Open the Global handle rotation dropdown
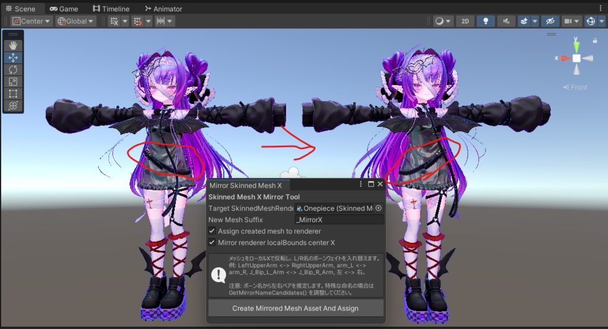This screenshot has width=608, height=329. point(75,21)
